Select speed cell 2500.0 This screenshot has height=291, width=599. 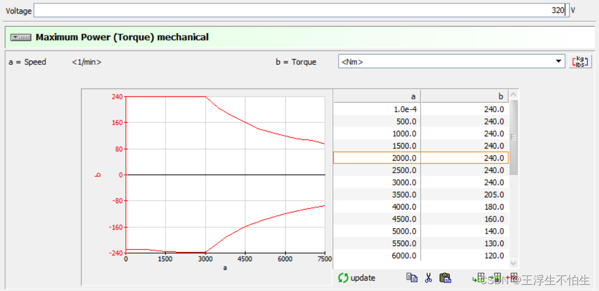pyautogui.click(x=377, y=170)
